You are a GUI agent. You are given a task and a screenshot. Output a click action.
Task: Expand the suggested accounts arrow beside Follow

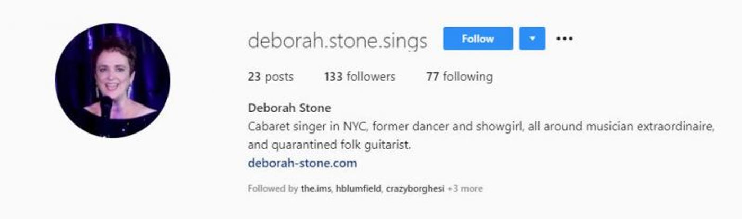(532, 39)
